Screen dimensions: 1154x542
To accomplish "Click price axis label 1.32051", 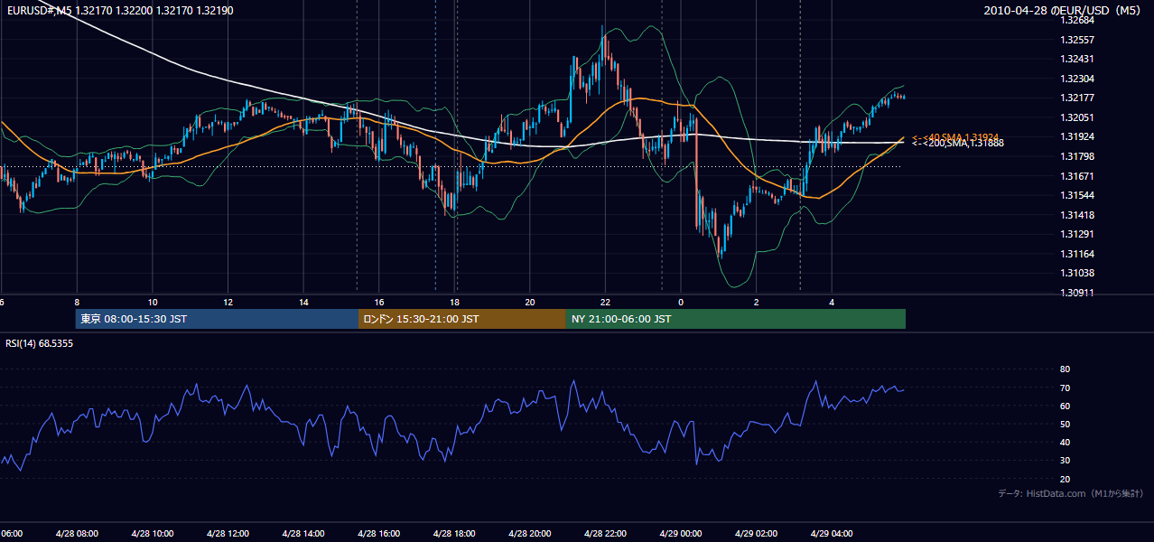I will (1078, 117).
